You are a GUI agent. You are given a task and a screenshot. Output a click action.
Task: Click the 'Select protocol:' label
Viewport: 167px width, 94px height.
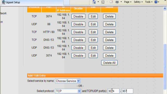tap(45, 91)
